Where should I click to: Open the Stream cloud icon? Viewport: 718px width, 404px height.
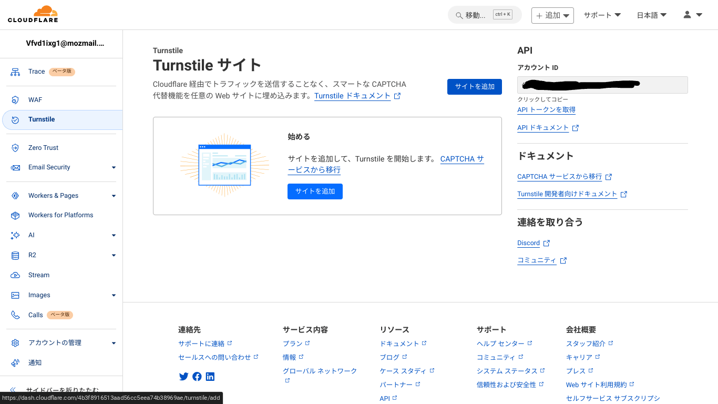[15, 275]
